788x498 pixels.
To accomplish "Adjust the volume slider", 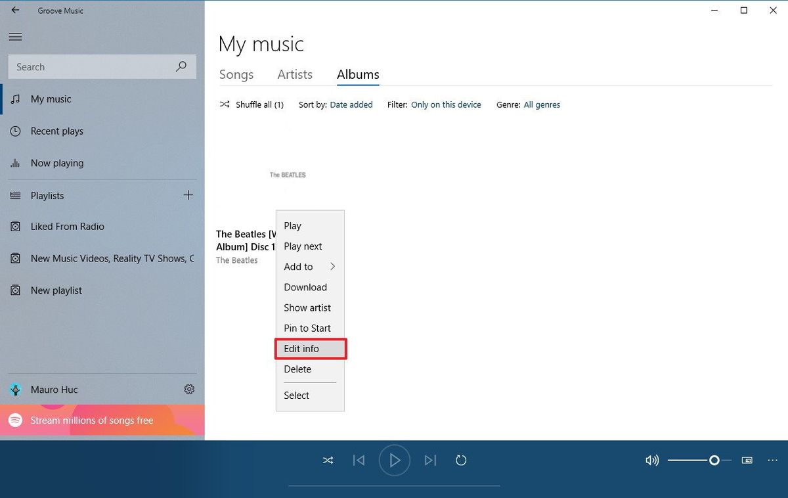I will (715, 460).
